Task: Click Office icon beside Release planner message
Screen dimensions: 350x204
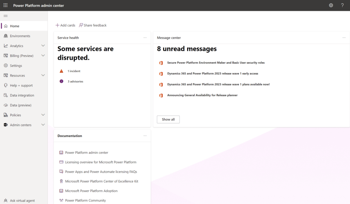Action: pos(161,95)
